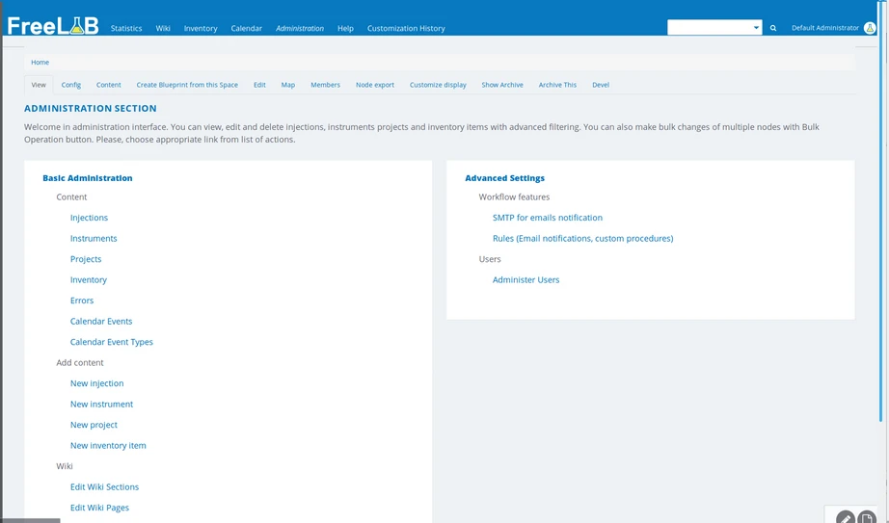The image size is (889, 523).
Task: Open the Inventory link under Content
Action: click(x=89, y=280)
